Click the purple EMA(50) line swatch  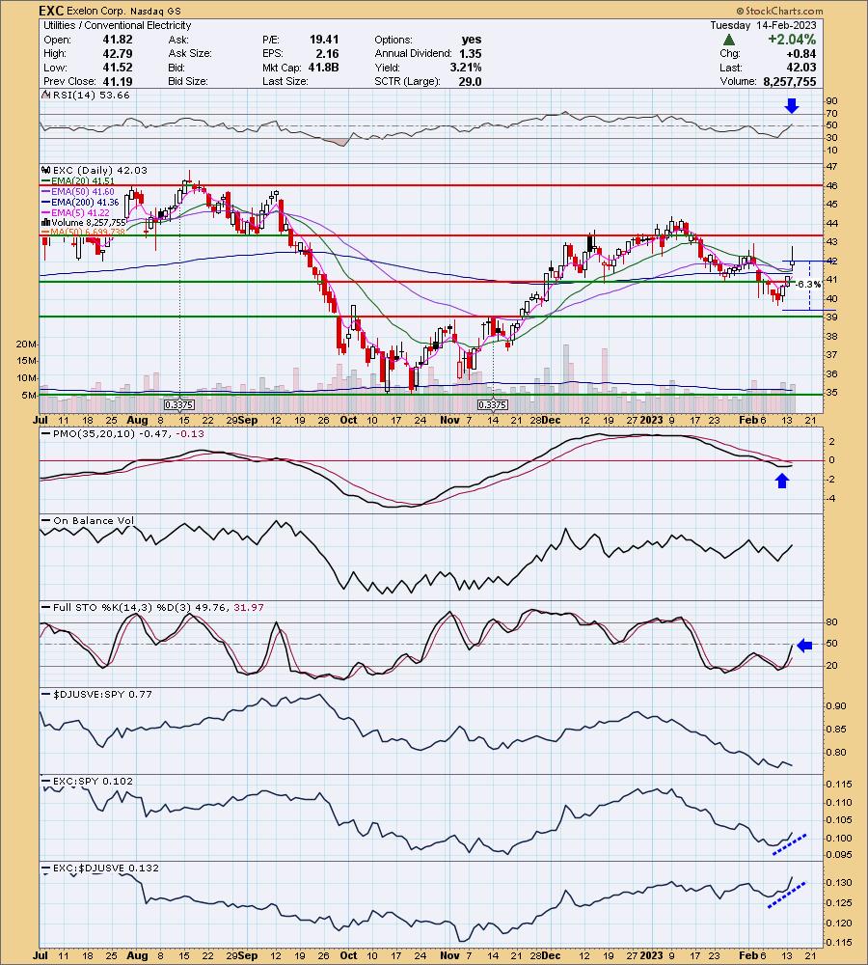(x=46, y=191)
